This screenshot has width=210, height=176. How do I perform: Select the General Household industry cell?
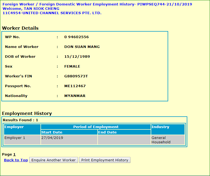pos(168,140)
